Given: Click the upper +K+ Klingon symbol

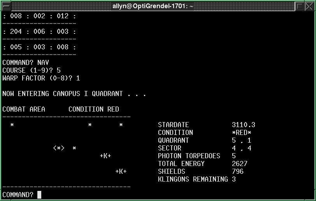Looking at the screenshot, I should coord(105,156).
